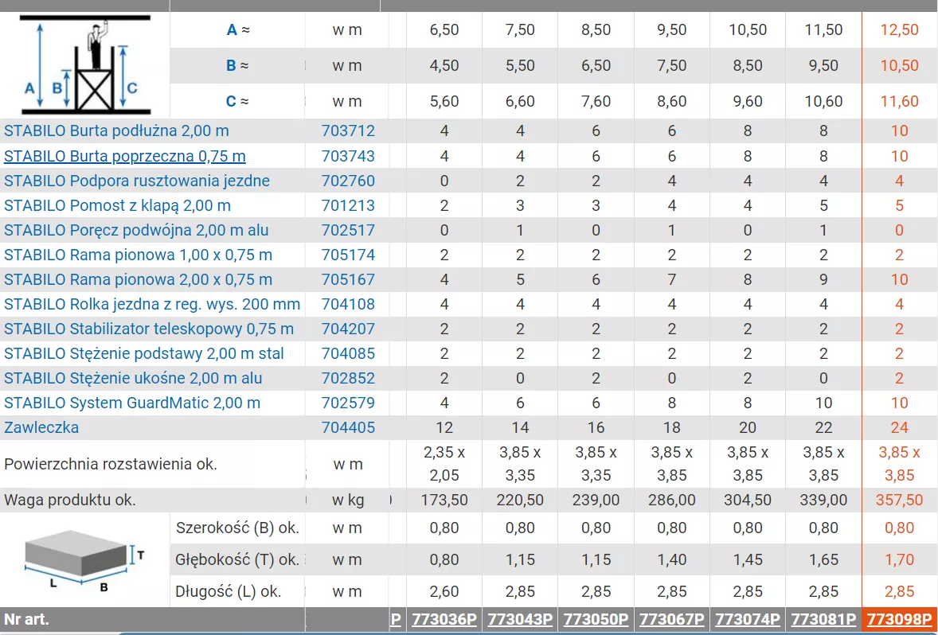Click the Nr art. row header
Screen dimensions: 938x635
tap(26, 619)
